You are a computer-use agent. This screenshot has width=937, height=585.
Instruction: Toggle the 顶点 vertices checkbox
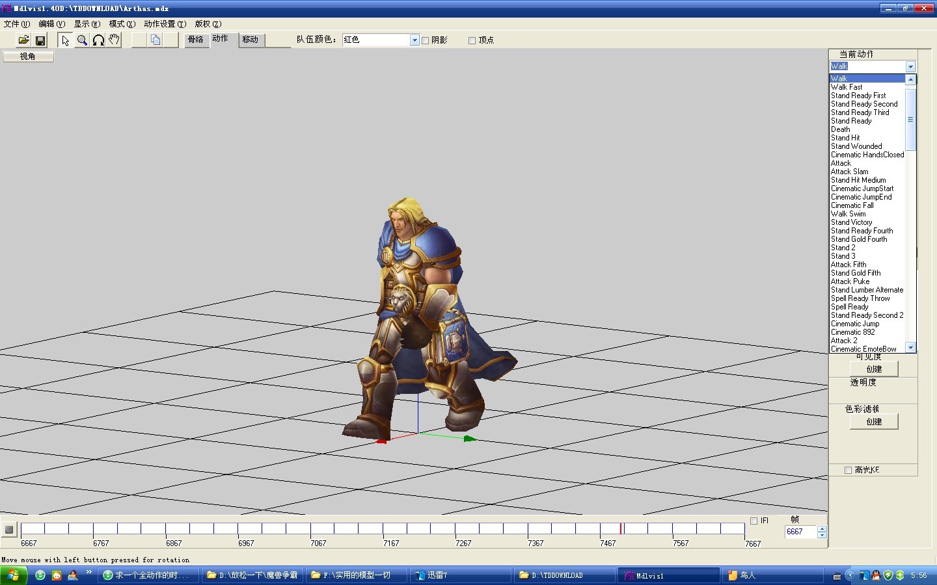pos(472,40)
